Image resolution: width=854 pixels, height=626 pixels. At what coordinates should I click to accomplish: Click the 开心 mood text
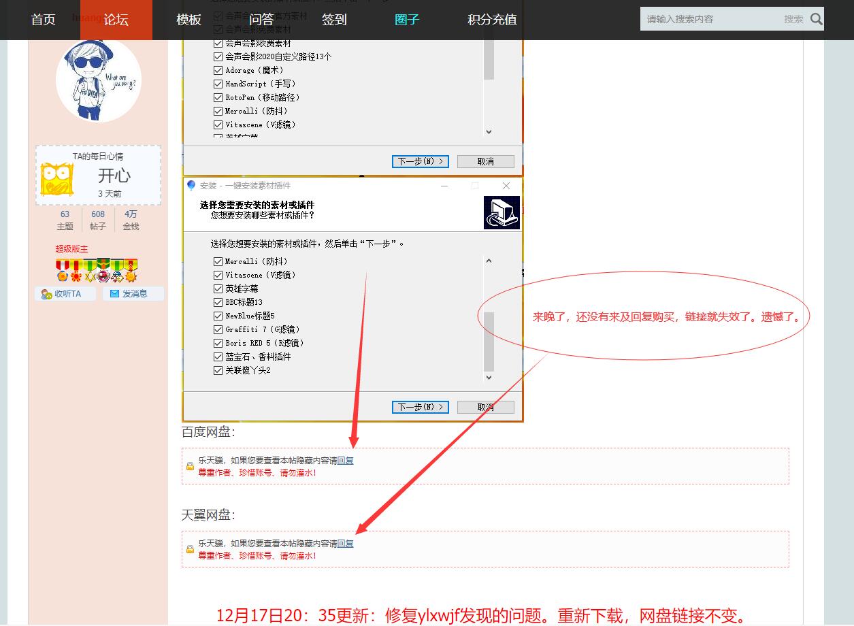pyautogui.click(x=114, y=176)
